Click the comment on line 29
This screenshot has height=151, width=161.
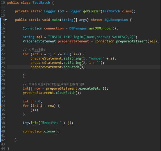(x=53, y=84)
